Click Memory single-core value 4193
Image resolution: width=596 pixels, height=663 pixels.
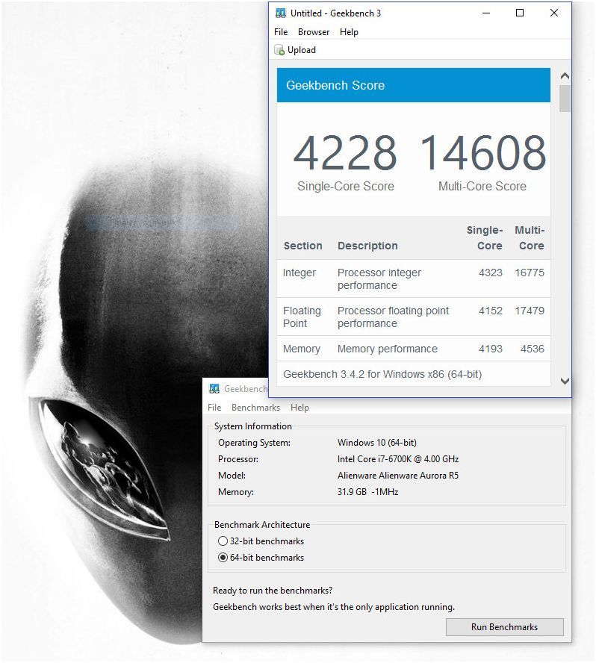coord(490,349)
